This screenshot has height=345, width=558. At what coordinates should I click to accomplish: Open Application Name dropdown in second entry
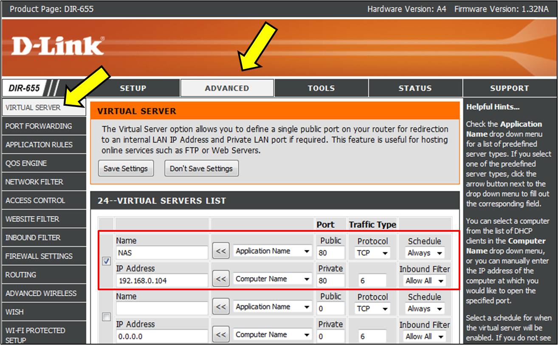pyautogui.click(x=273, y=307)
